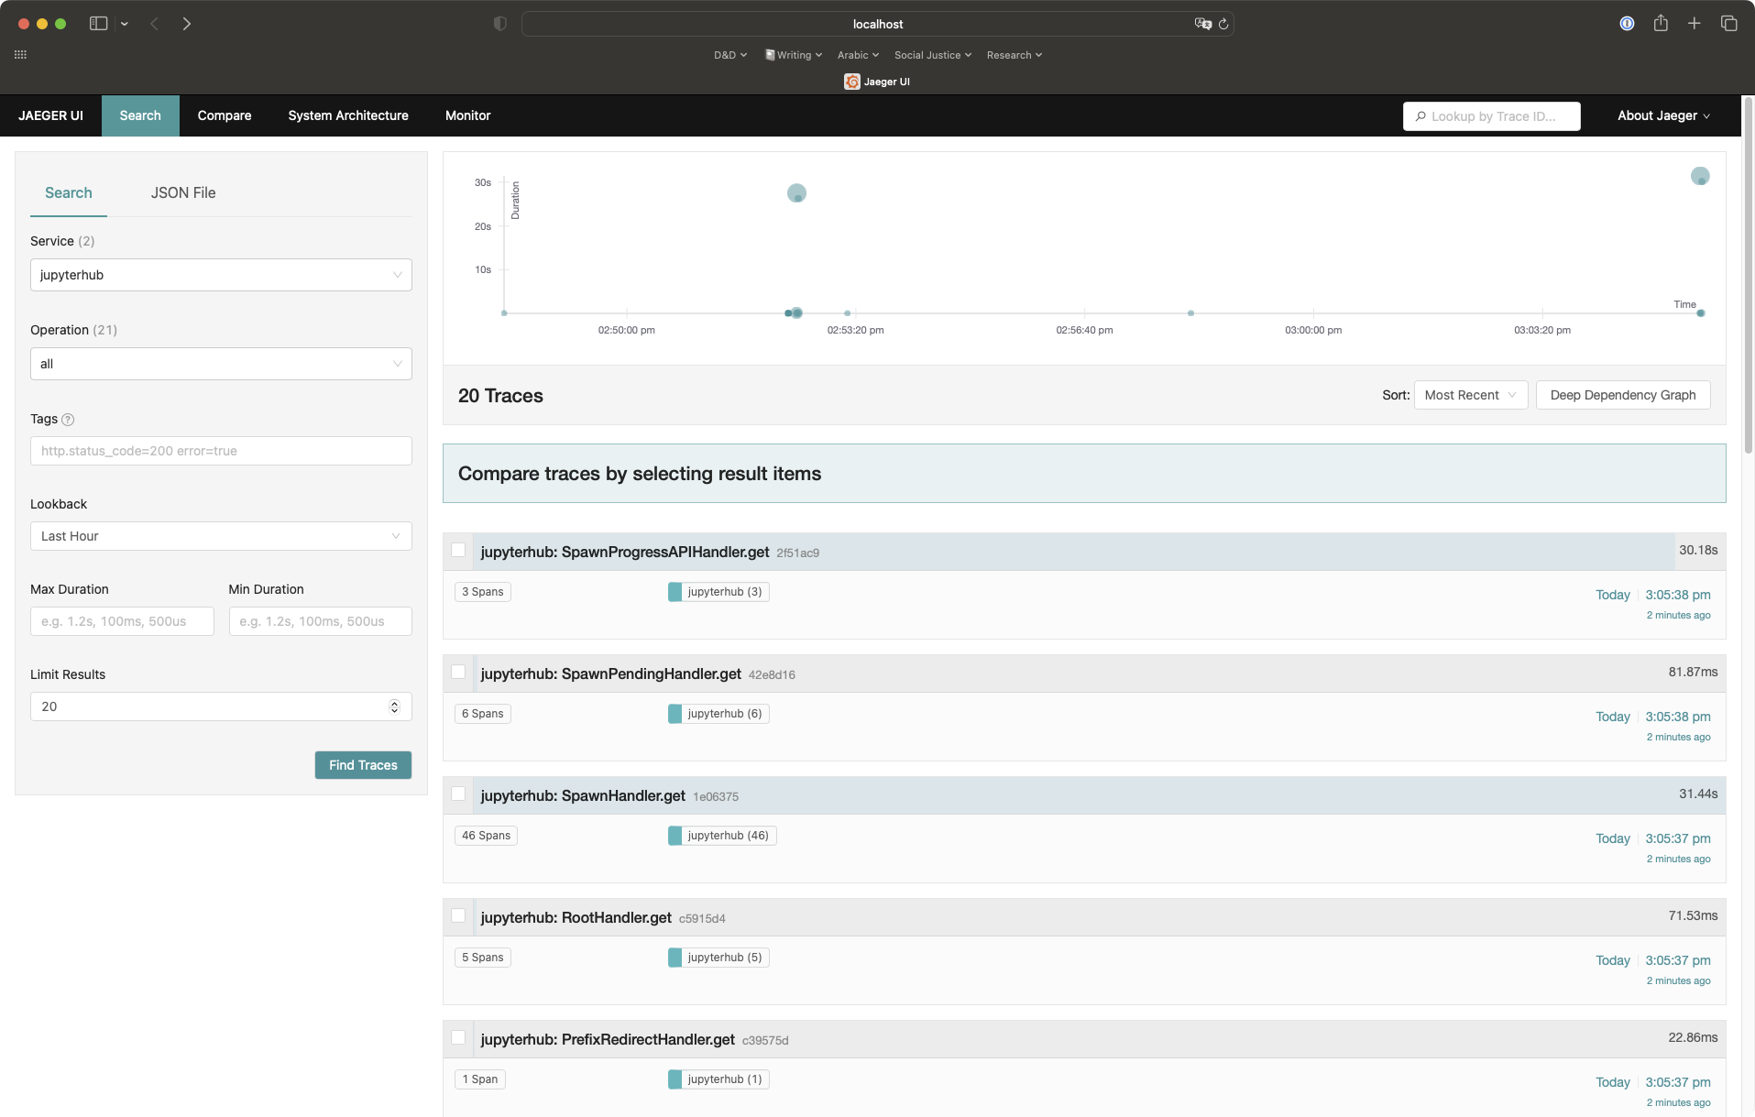Screen dimensions: 1755x1117
Task: Switch to the JSON File tab
Action: click(x=183, y=192)
